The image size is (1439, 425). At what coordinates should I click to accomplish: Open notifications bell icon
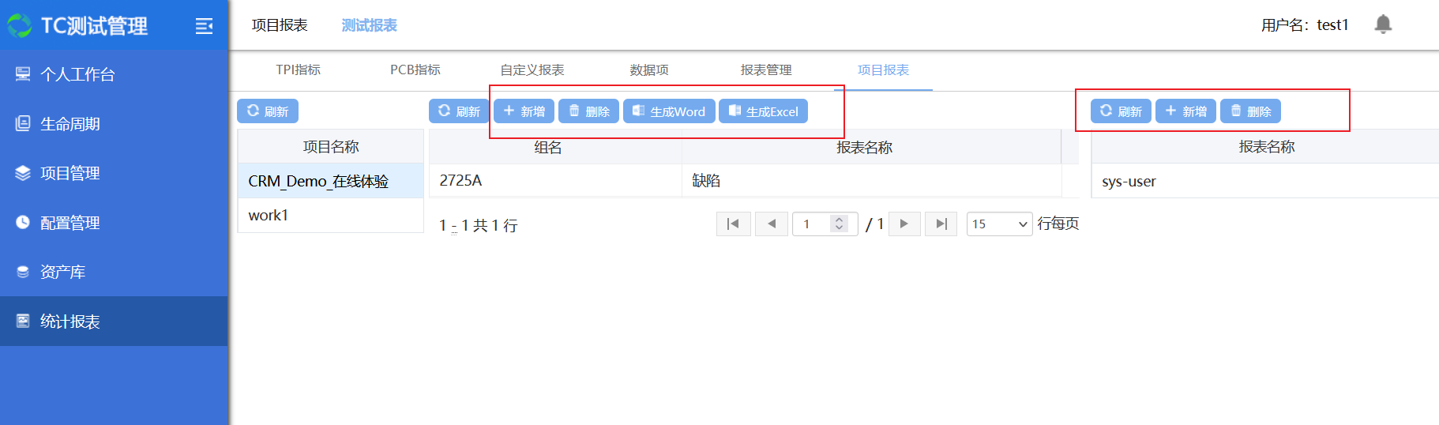coord(1383,24)
